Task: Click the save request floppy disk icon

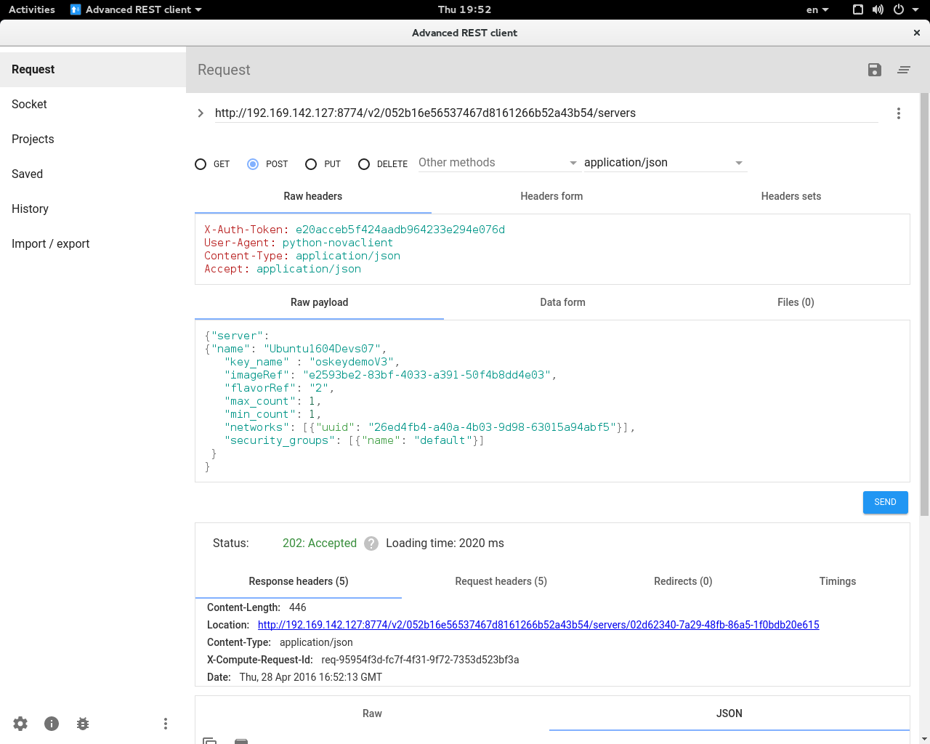Action: (875, 70)
